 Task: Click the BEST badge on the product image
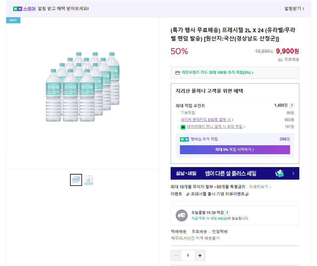pyautogui.click(x=13, y=20)
